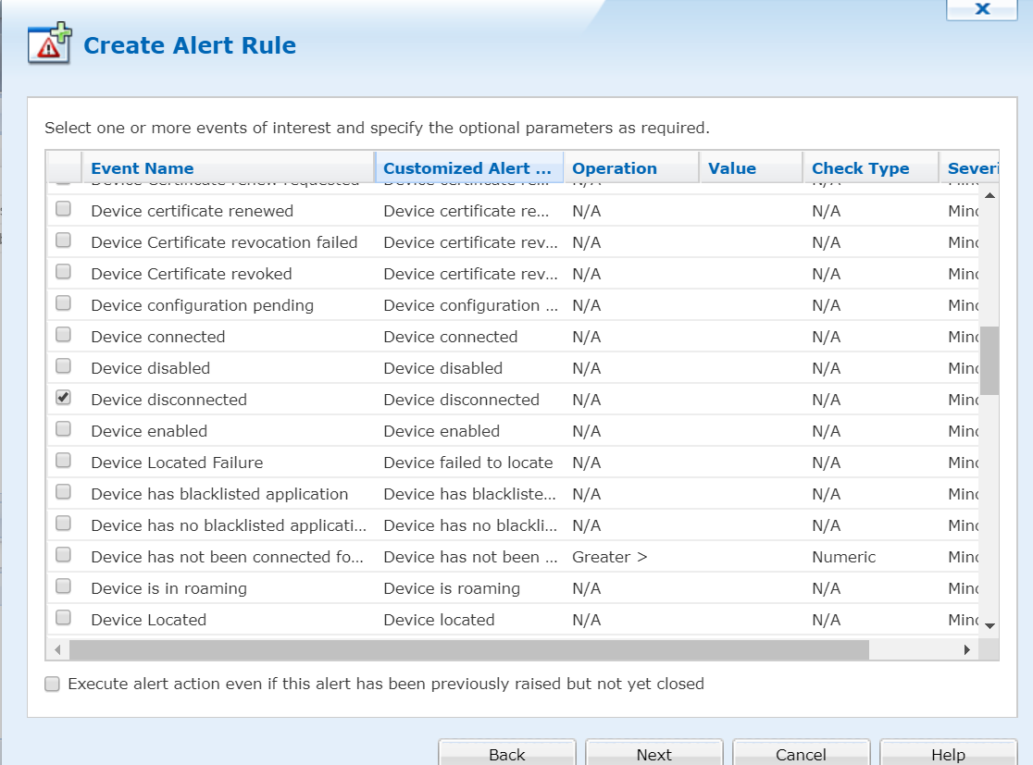1033x765 pixels.
Task: Click the Create Alert Rule warning icon
Action: 49,44
